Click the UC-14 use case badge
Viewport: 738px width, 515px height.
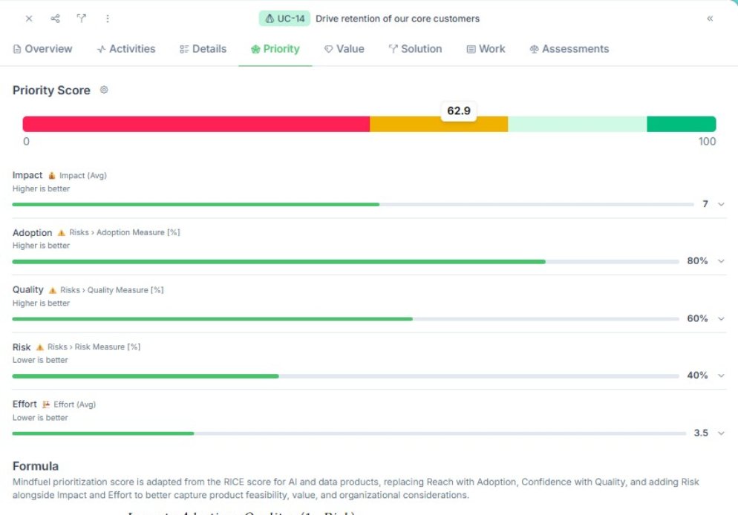point(285,19)
